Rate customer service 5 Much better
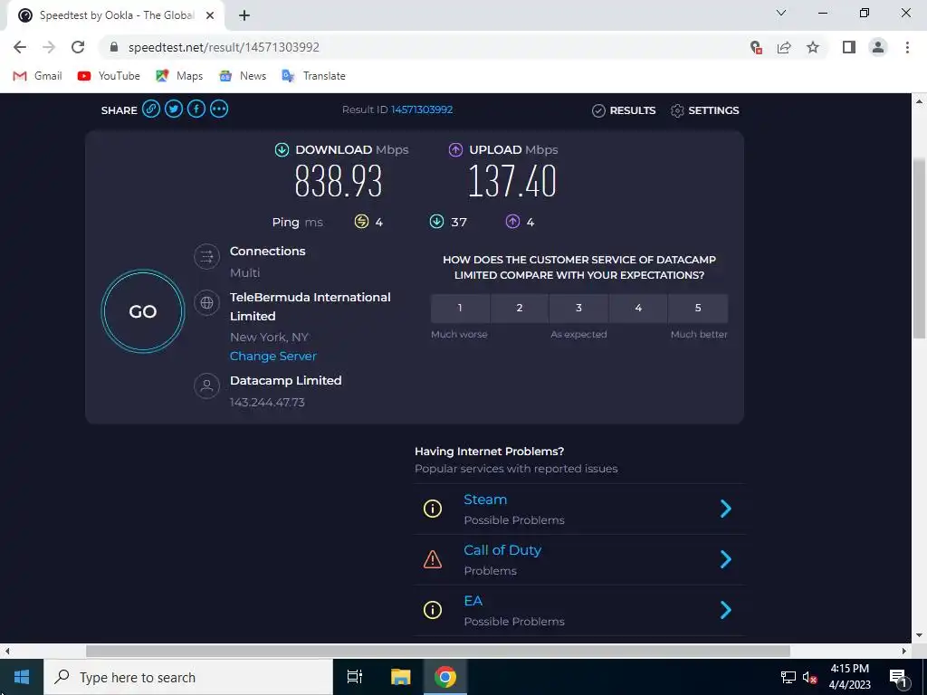Viewport: 927px width, 695px height. pos(698,308)
